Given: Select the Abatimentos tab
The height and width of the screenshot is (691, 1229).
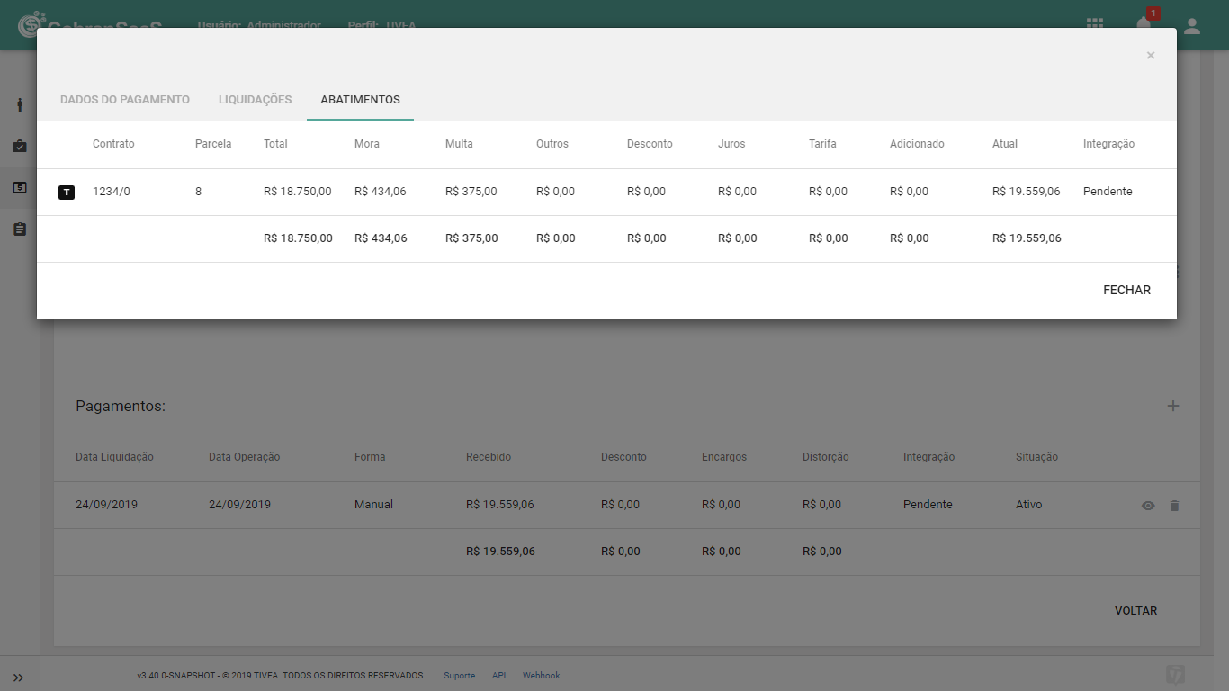Looking at the screenshot, I should (361, 100).
